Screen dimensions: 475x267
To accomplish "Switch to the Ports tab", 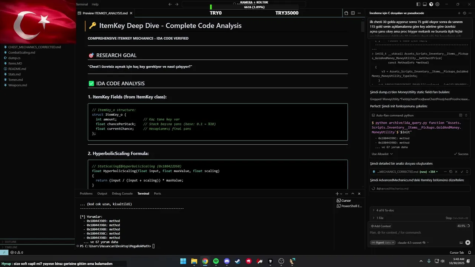I will tap(157, 194).
